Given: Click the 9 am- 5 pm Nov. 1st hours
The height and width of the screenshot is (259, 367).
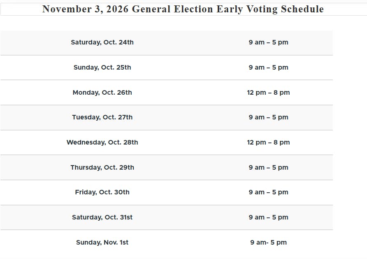Looking at the screenshot, I should click(x=269, y=243).
